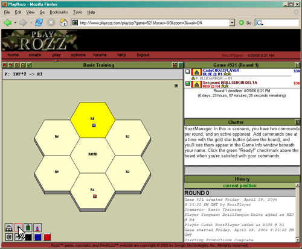Screen dimensions: 302x249
Task: Select the infantry unit icon with red outline
Action: click(x=18, y=227)
